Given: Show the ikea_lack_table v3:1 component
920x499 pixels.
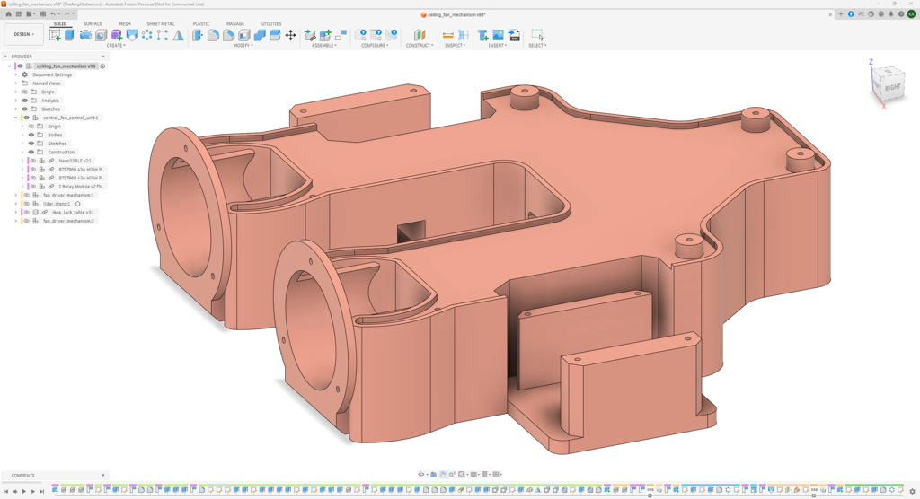Looking at the screenshot, I should [x=26, y=213].
